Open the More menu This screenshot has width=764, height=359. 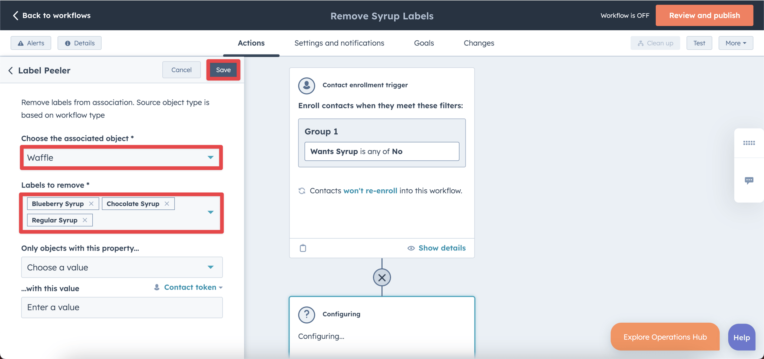(735, 43)
